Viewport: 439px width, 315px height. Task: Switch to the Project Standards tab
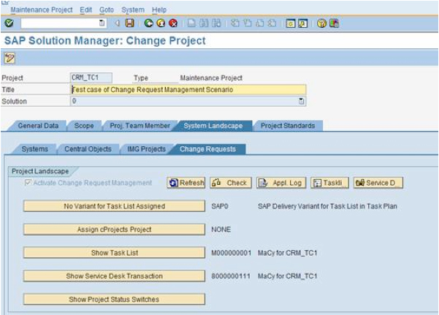288,126
